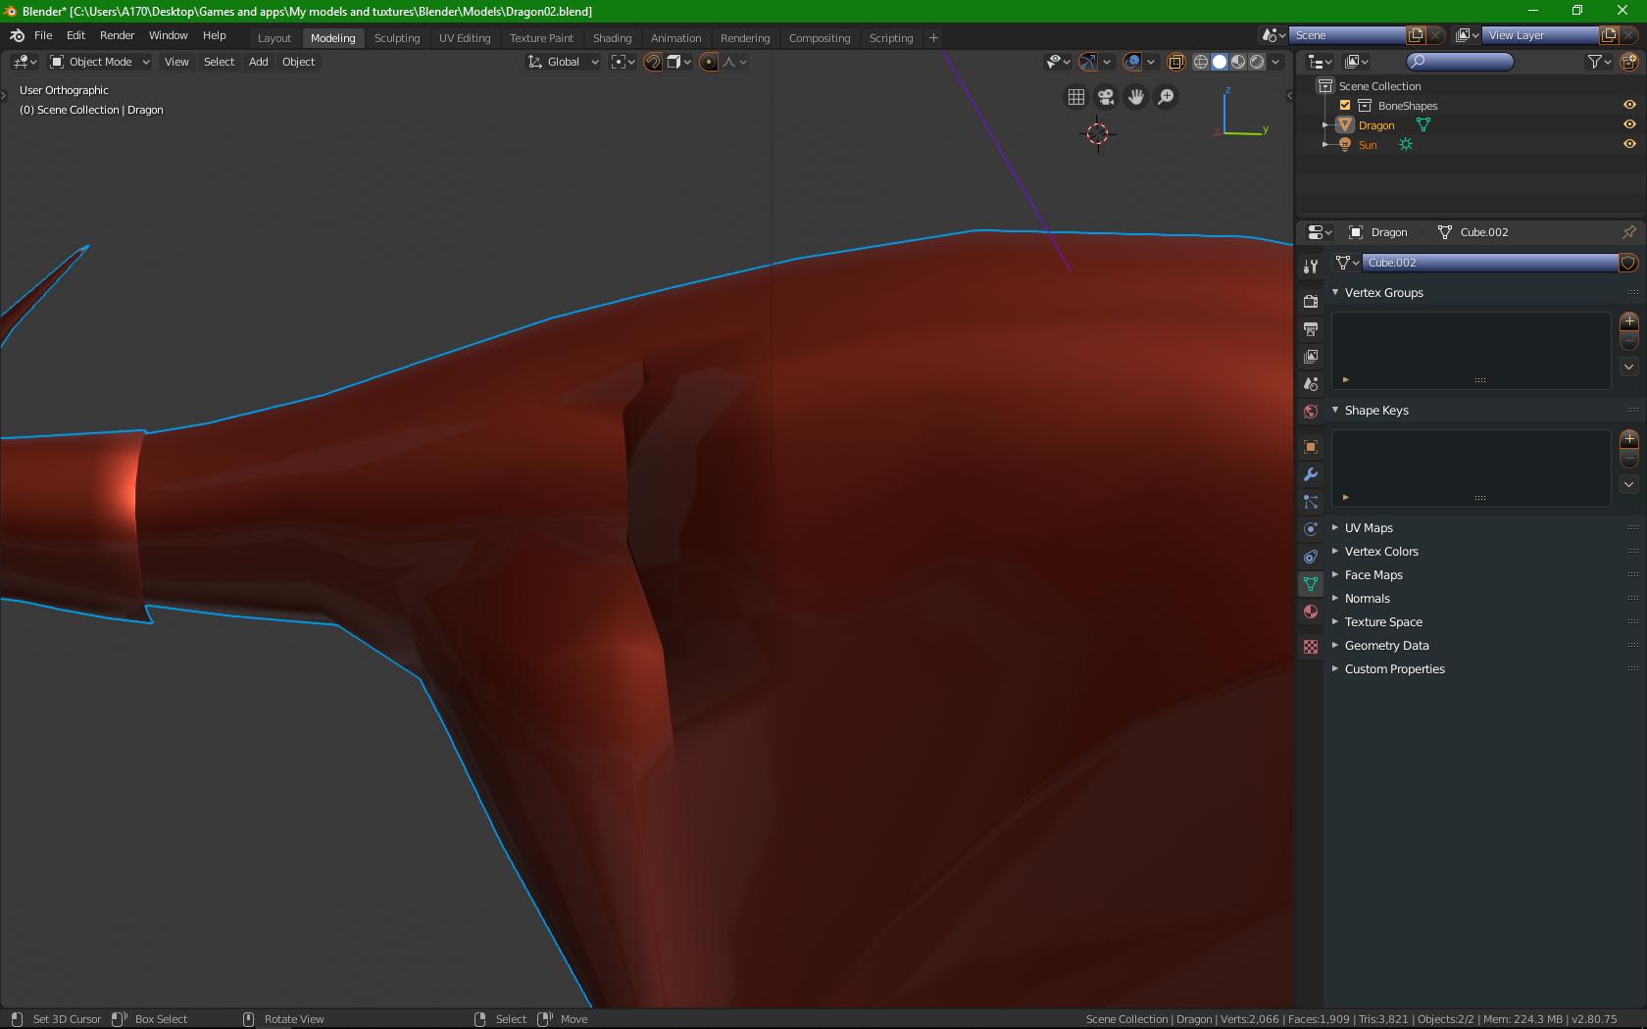1647x1029 pixels.
Task: Open the File menu
Action: point(43,35)
